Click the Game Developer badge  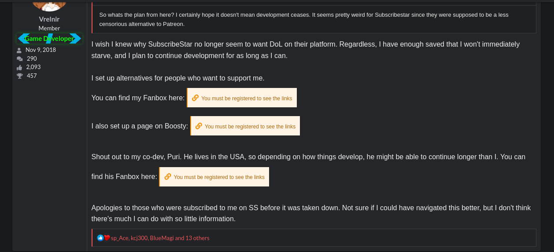click(x=49, y=39)
